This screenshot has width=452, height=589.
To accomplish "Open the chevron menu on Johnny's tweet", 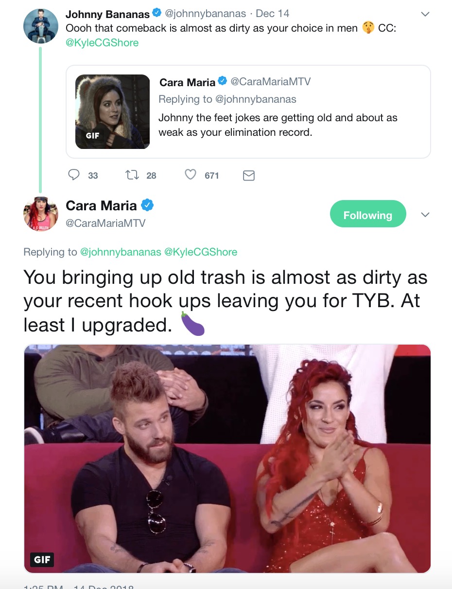I will point(425,14).
